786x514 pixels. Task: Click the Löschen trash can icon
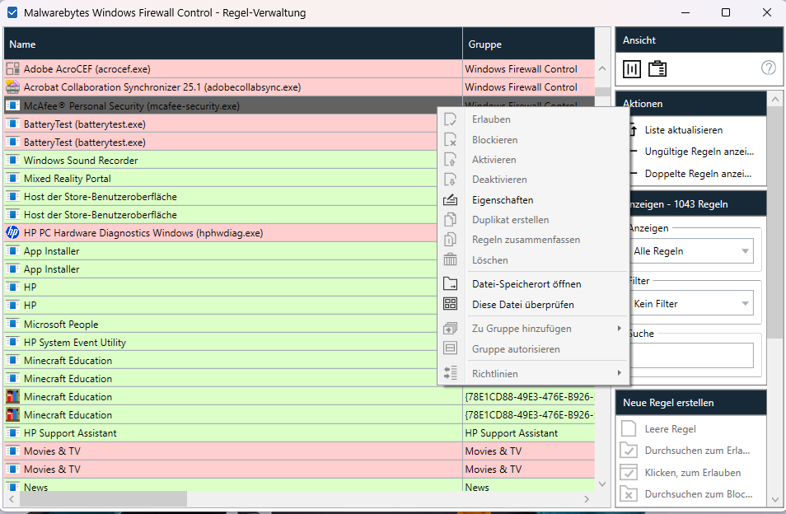[x=450, y=259]
